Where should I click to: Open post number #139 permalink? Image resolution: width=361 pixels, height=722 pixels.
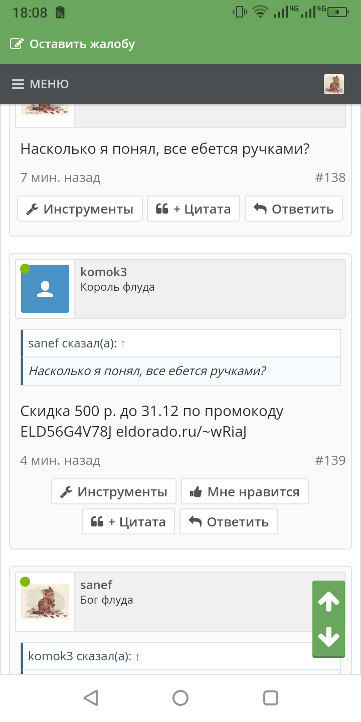click(x=330, y=460)
